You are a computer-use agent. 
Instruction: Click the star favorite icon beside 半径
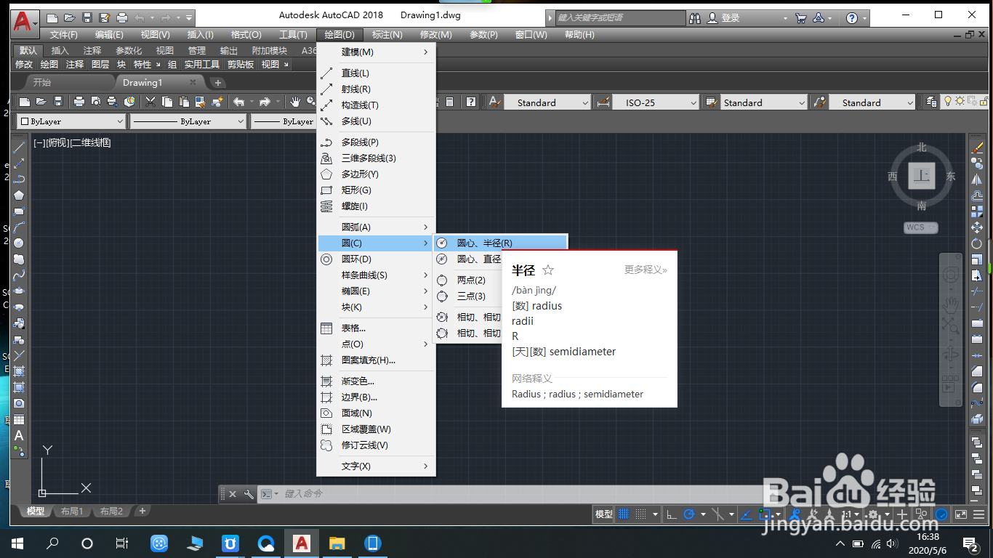[548, 270]
